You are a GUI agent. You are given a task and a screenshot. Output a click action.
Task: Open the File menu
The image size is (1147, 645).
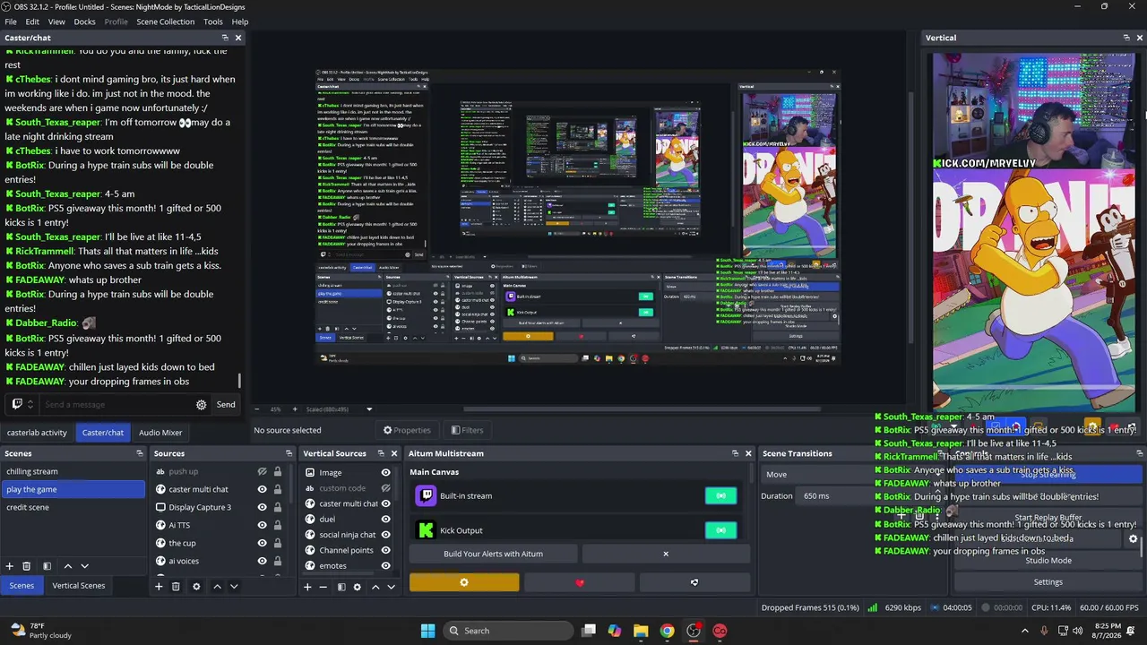(11, 21)
